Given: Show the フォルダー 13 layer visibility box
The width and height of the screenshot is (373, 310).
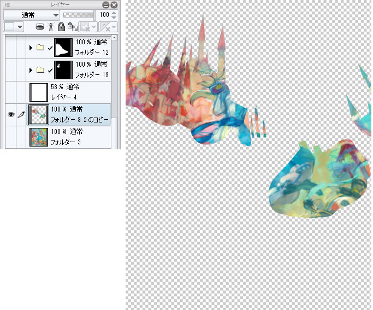Looking at the screenshot, I should [x=11, y=70].
